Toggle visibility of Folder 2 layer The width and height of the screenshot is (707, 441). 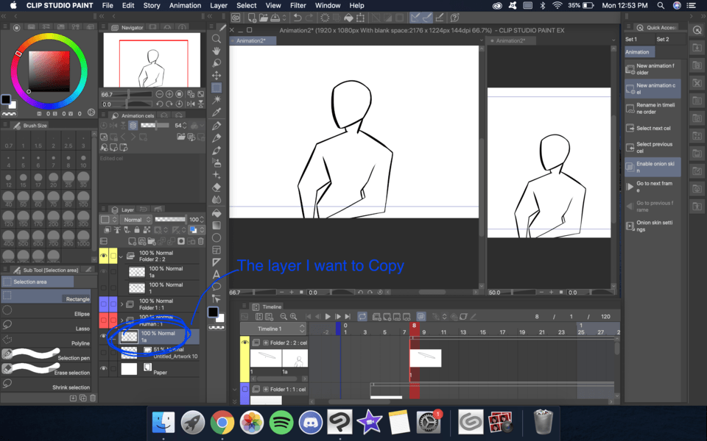pos(103,256)
